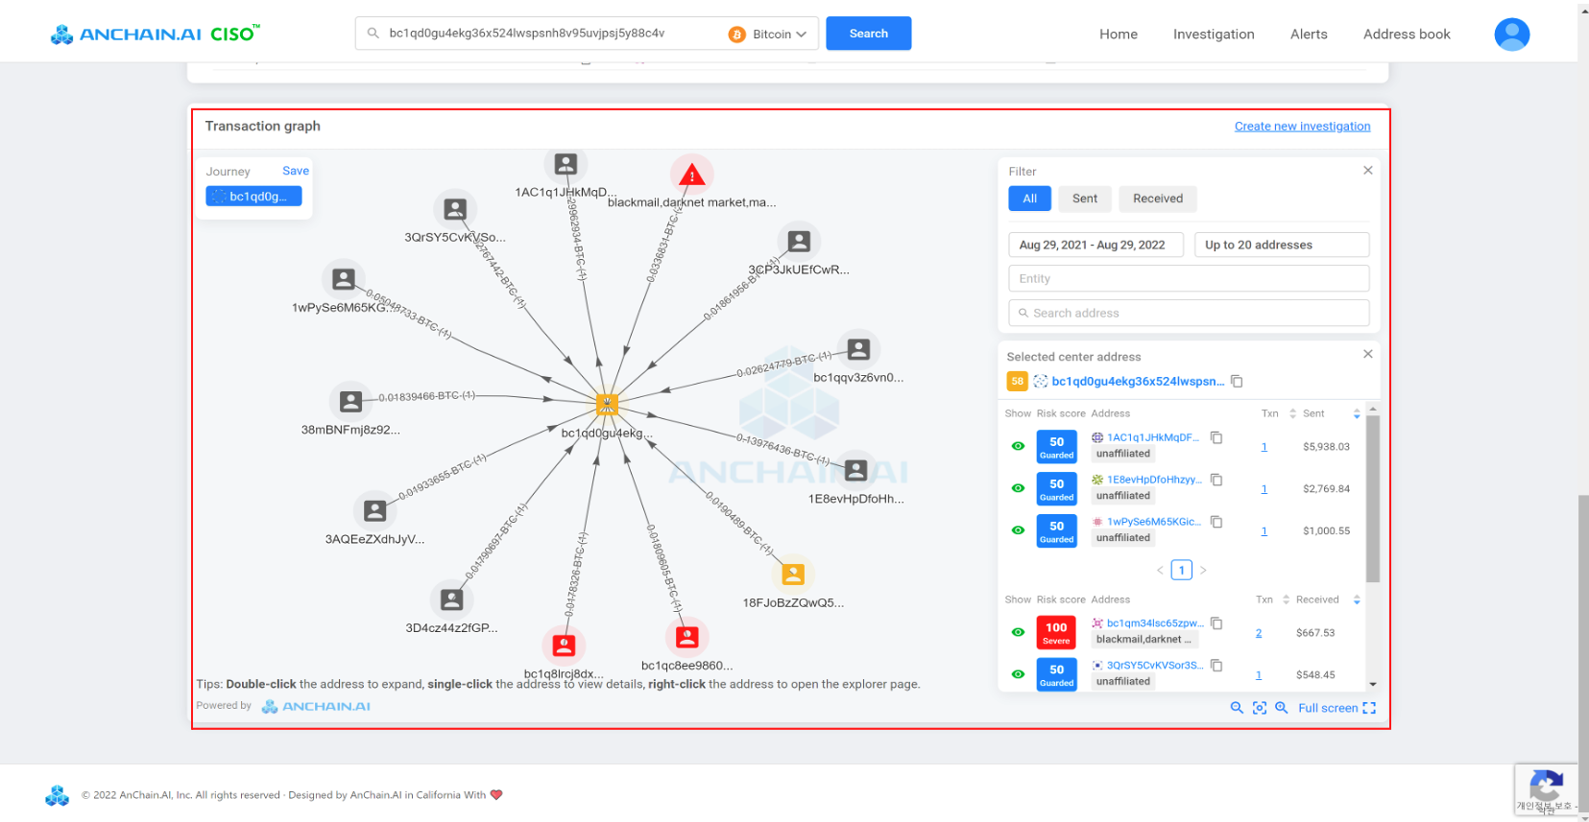
Task: Close the Filter panel
Action: (1368, 170)
